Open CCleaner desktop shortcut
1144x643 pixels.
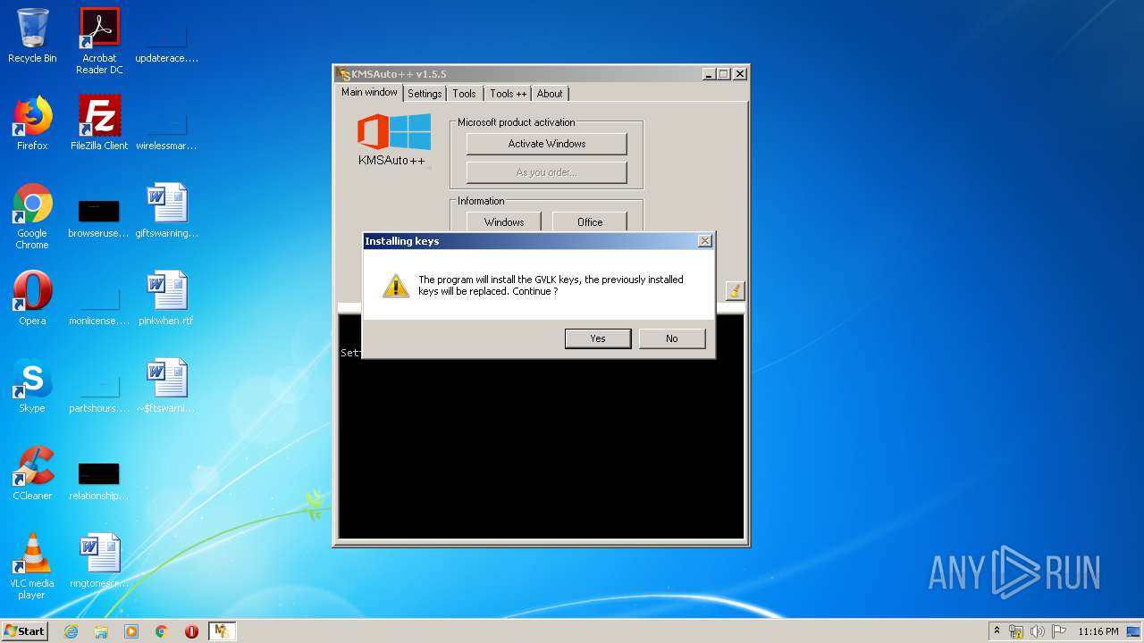point(32,473)
